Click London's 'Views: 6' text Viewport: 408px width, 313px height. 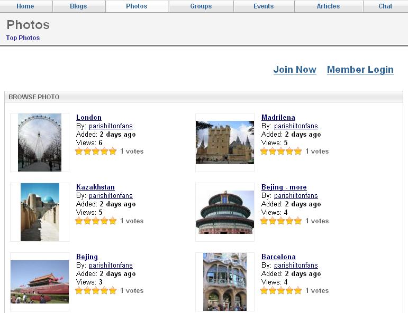click(89, 143)
